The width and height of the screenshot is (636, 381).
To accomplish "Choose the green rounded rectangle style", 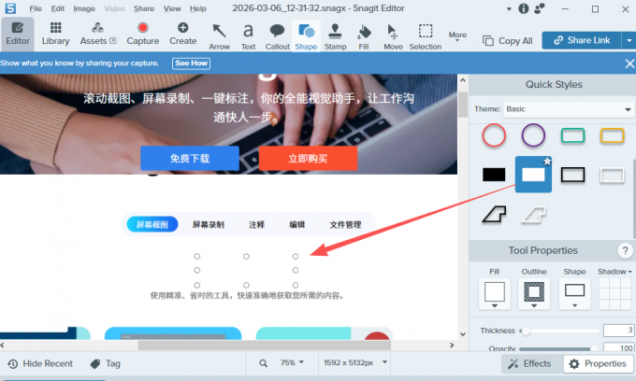I will 572,135.
